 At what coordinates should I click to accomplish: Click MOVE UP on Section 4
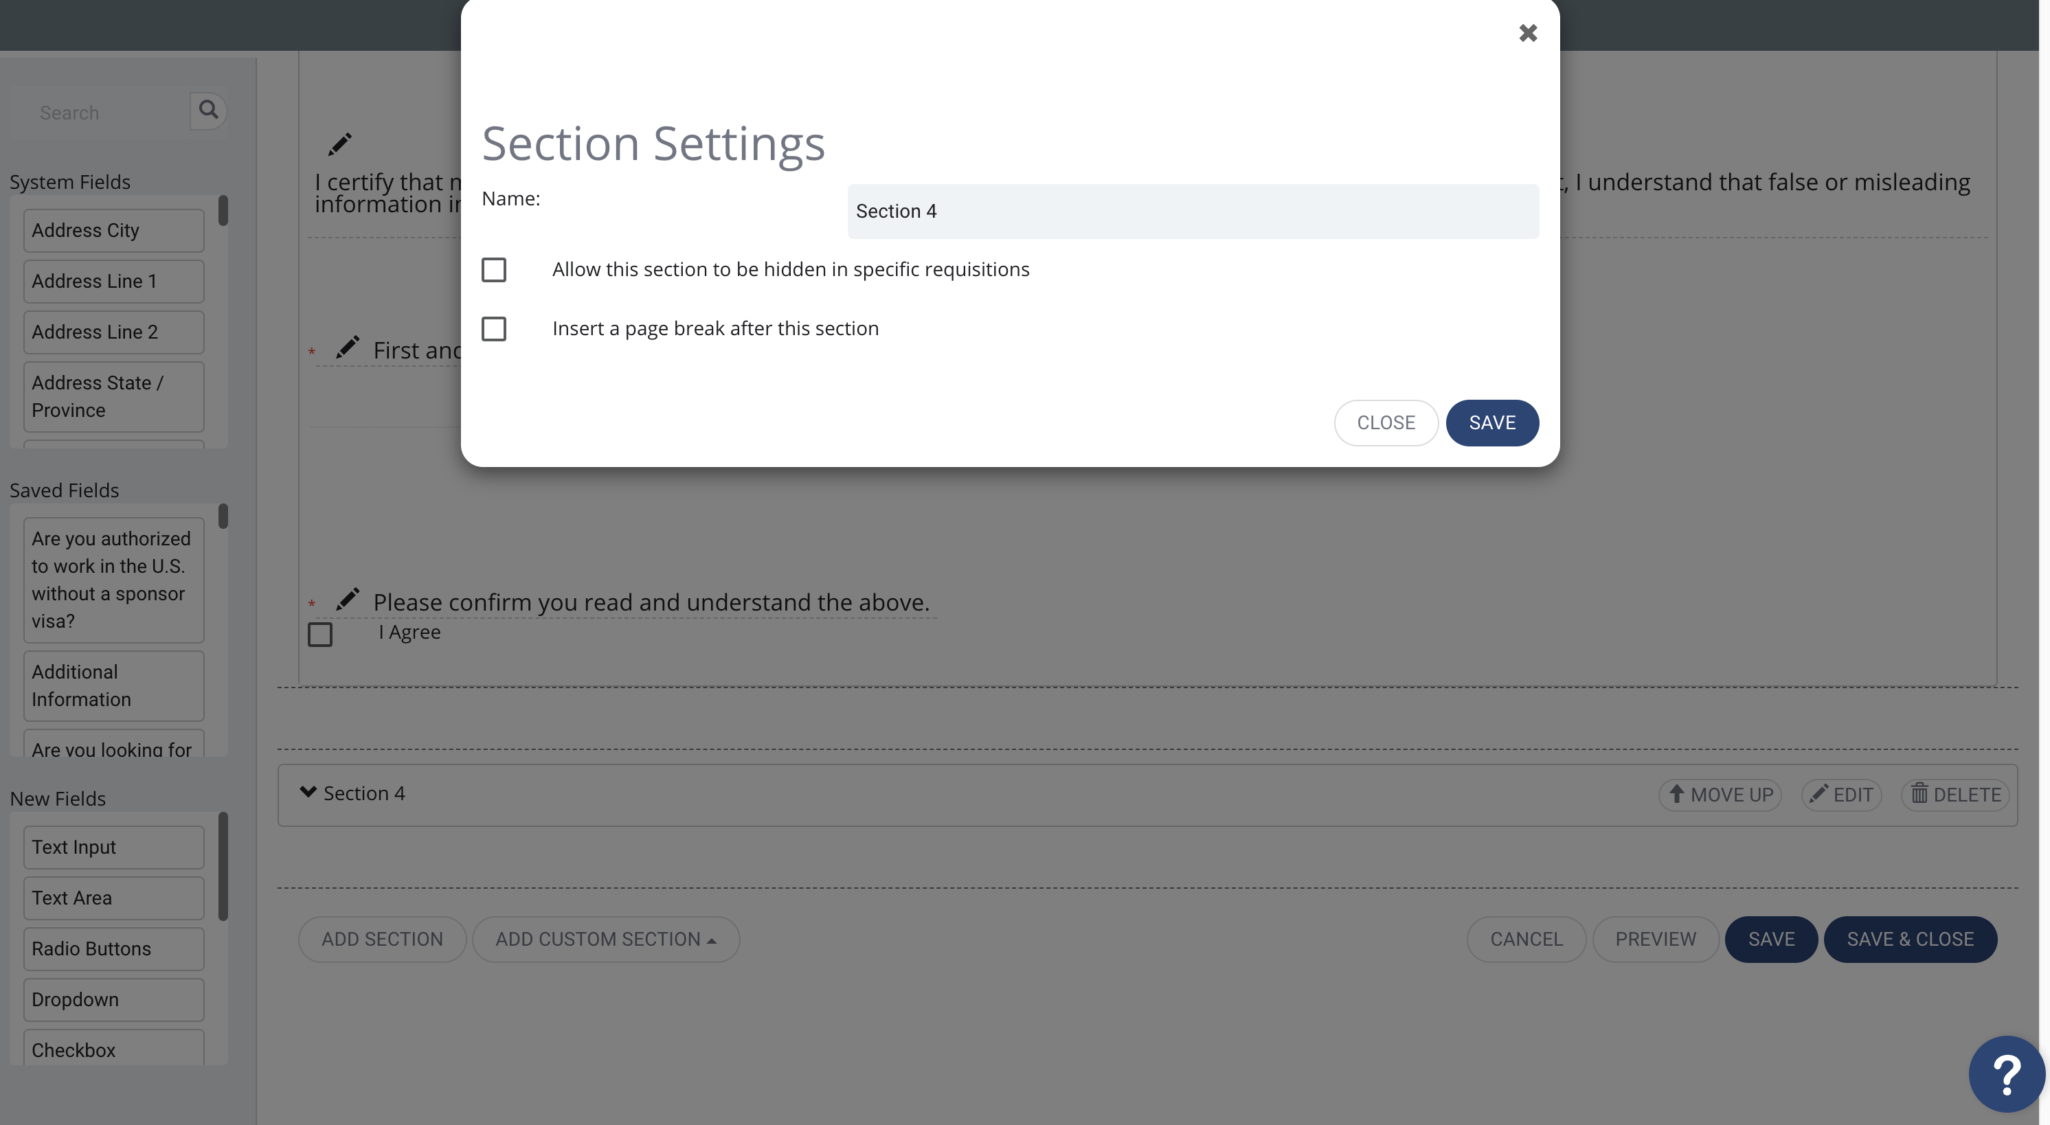(x=1720, y=795)
